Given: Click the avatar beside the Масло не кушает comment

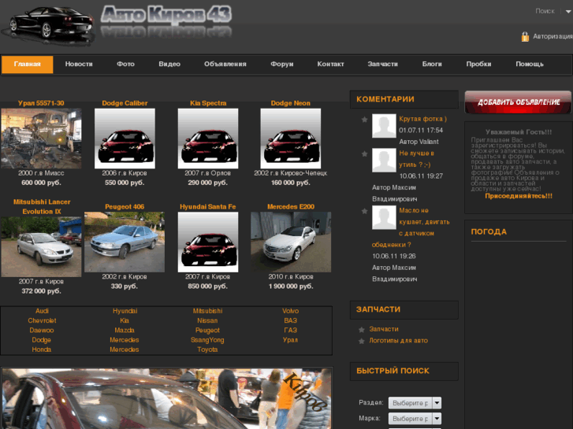Looking at the screenshot, I should click(x=384, y=218).
